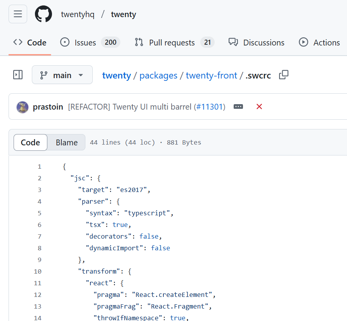Switch to Code view of the file
Screen dimensions: 347x321
30,143
